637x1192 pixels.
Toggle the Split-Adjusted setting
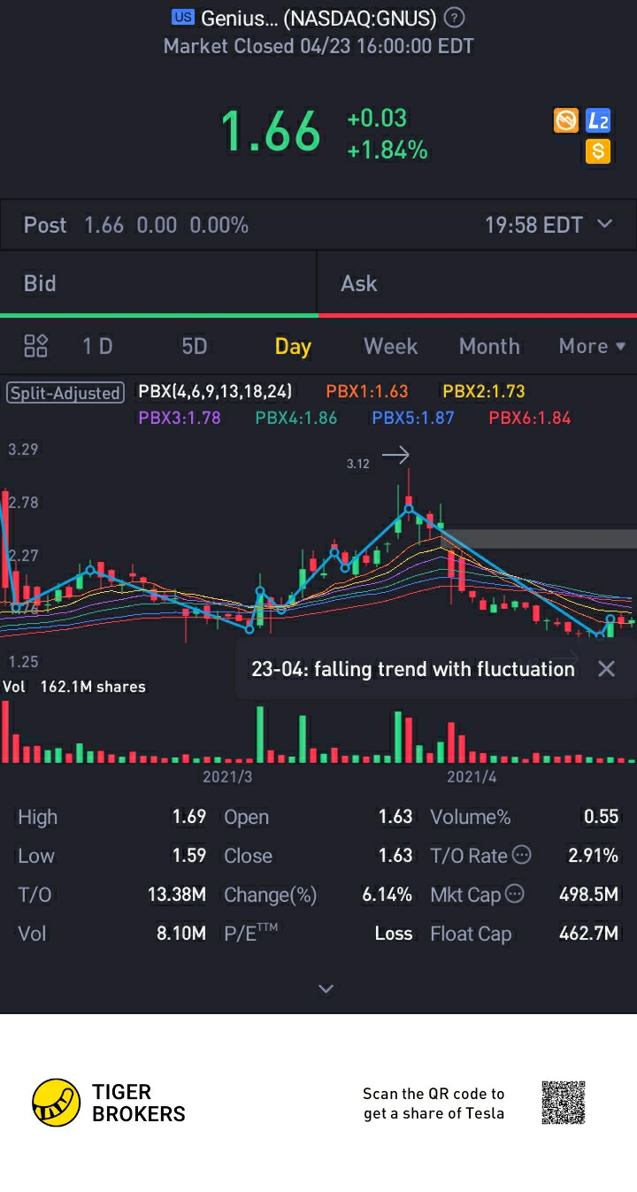click(x=65, y=392)
